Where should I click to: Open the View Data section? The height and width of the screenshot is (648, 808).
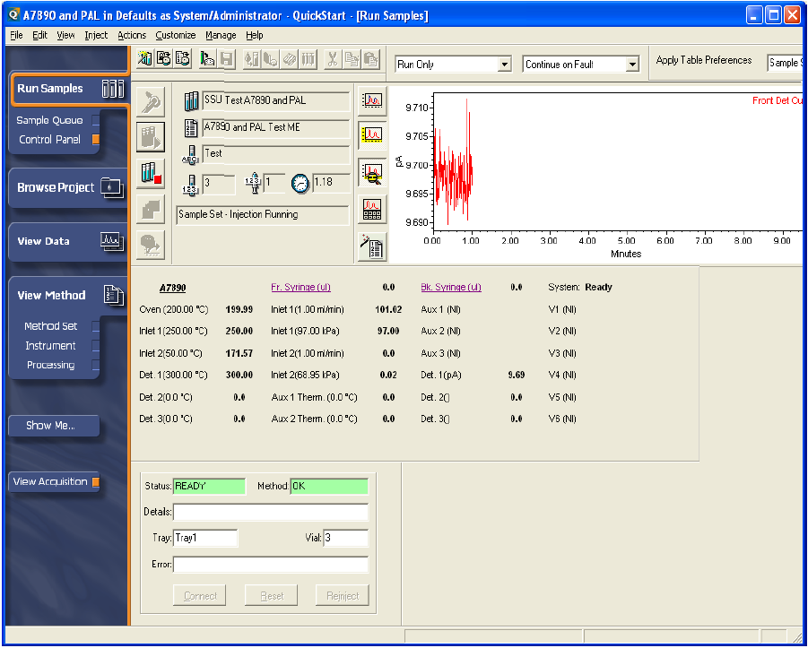click(68, 241)
